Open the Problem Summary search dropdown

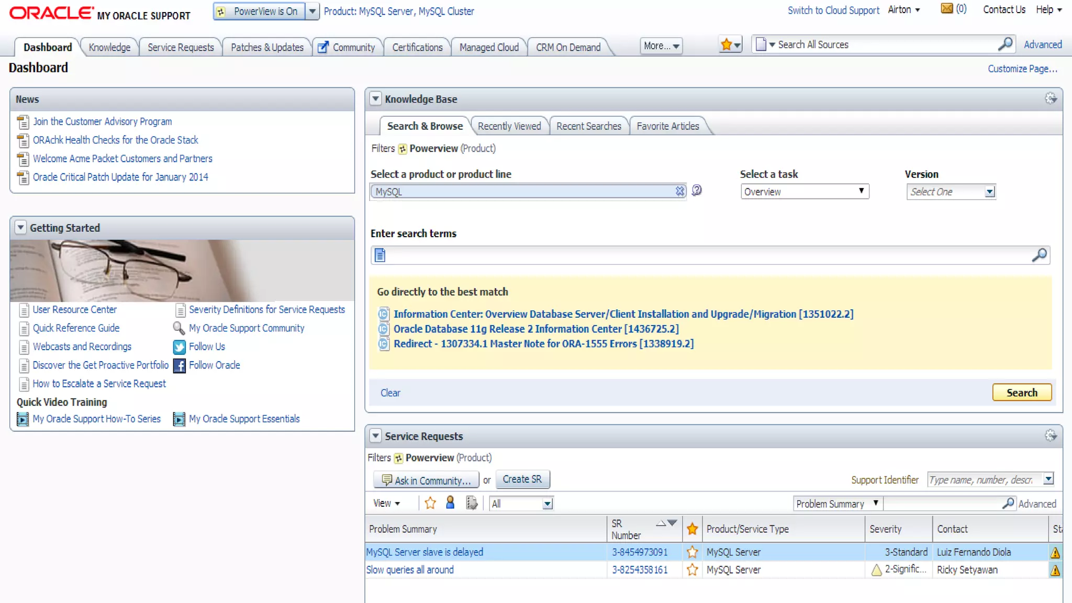(837, 504)
